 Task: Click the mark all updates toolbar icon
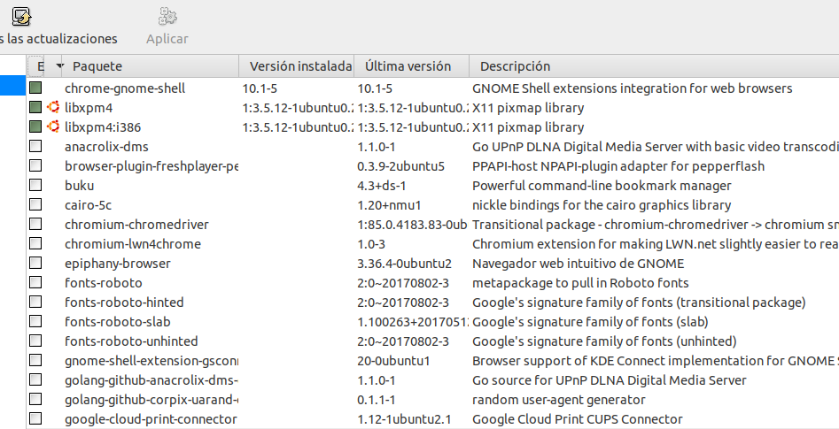(21, 15)
